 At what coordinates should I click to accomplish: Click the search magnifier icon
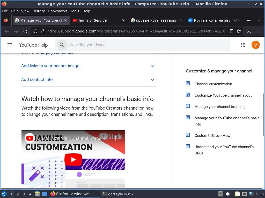(62, 45)
